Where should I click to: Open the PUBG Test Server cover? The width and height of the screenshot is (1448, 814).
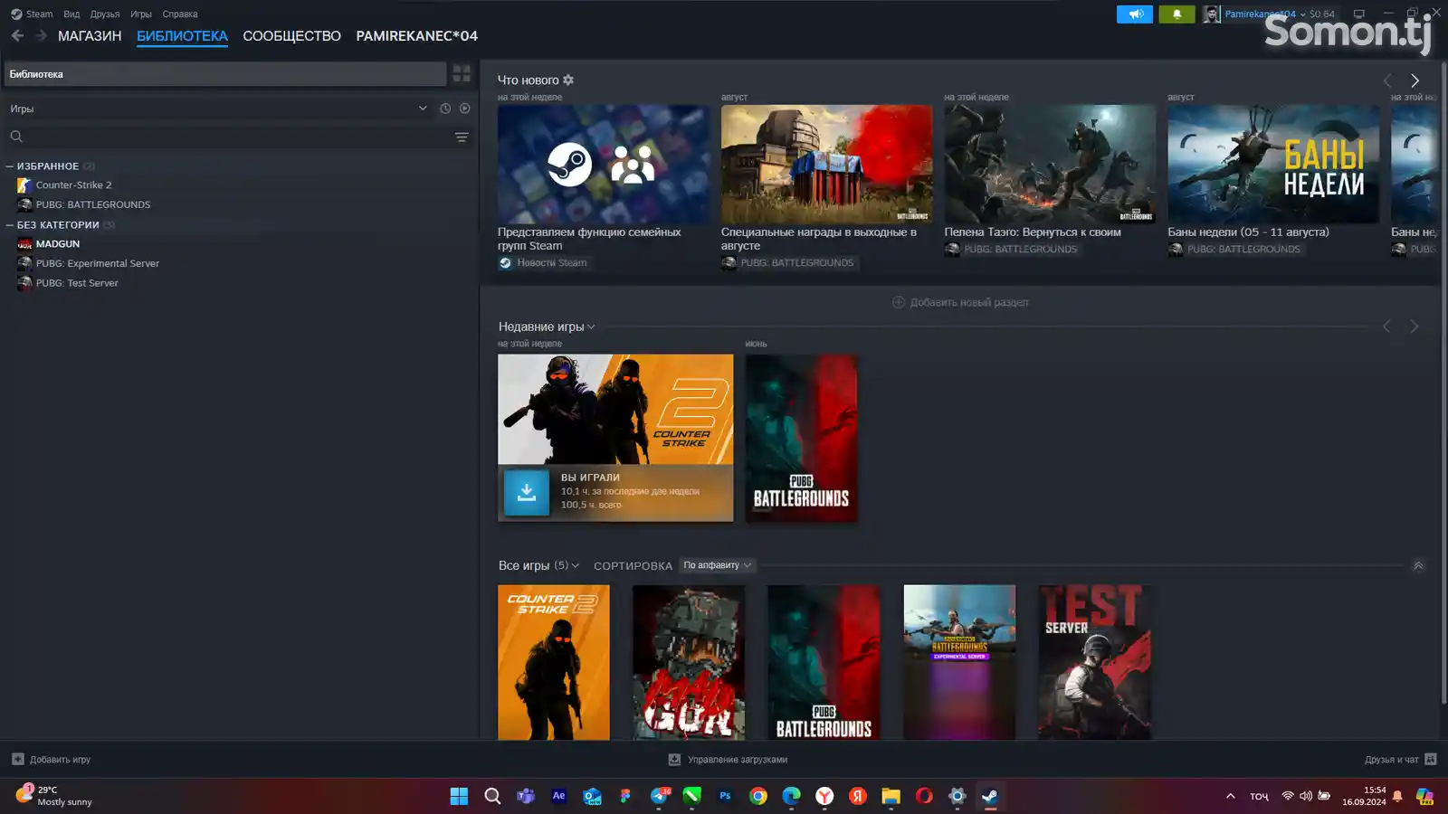(x=1094, y=662)
